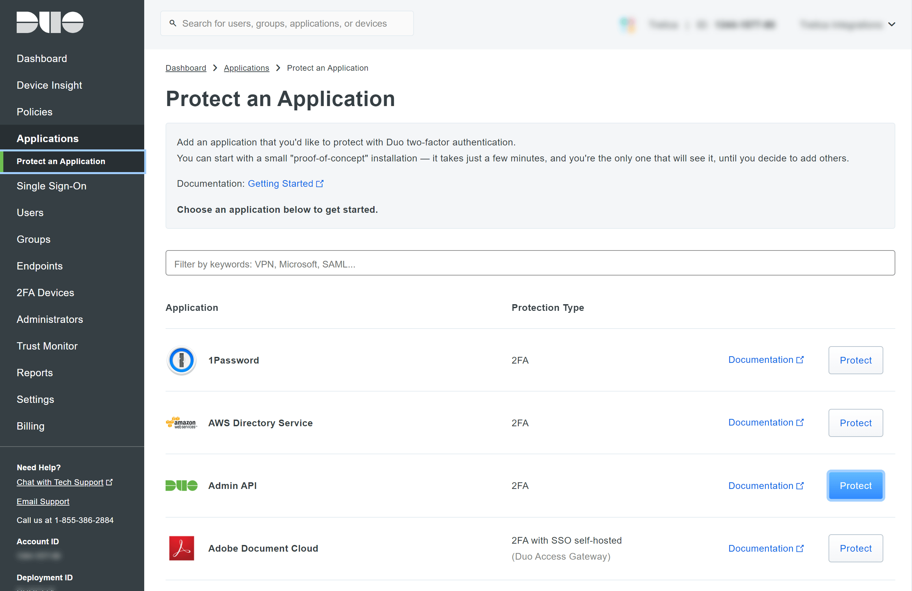Protect Adobe Document Cloud
Viewport: 912px width, 591px height.
click(x=855, y=548)
